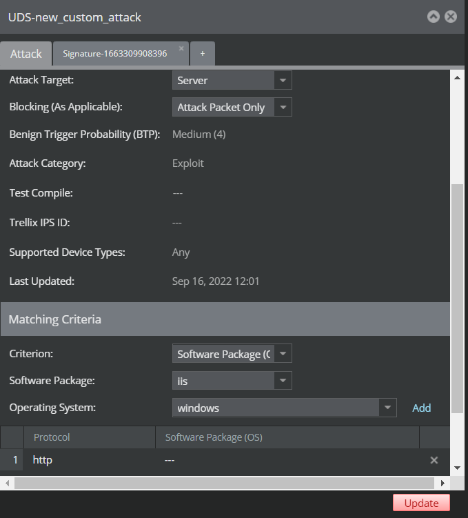Click the vertical scrollbar up arrow
Image resolution: width=468 pixels, height=518 pixels.
click(457, 78)
